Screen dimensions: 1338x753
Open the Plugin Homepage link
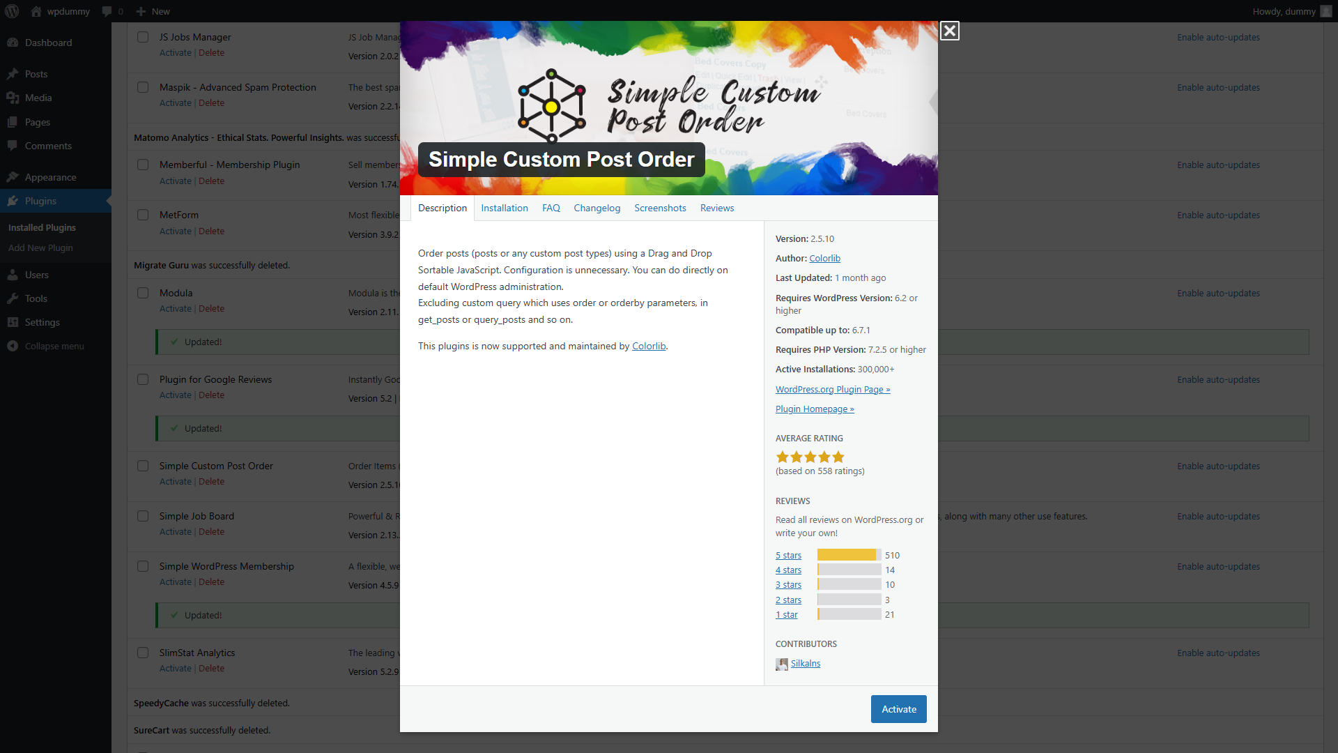click(815, 409)
